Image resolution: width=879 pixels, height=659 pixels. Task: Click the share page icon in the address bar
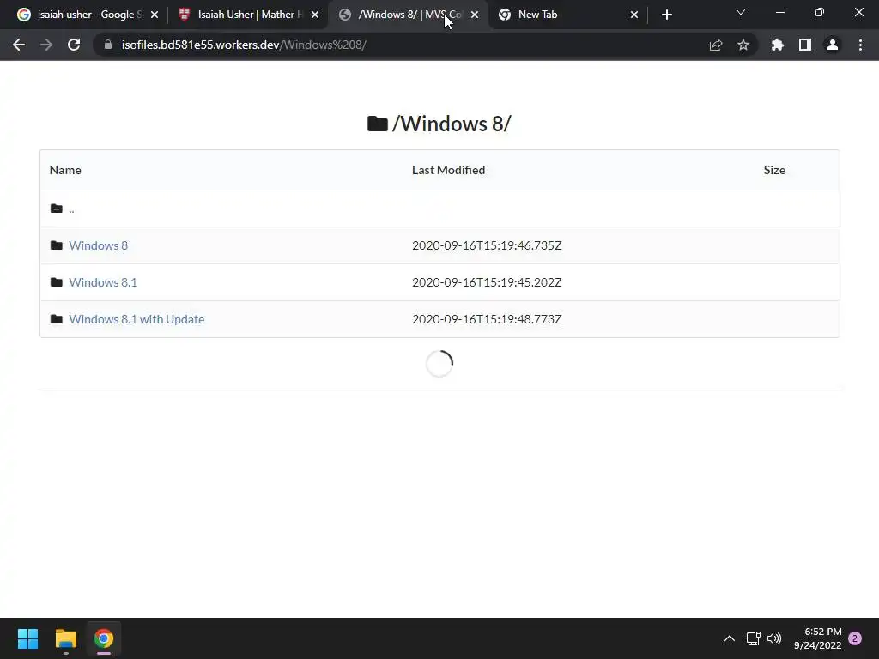click(716, 45)
